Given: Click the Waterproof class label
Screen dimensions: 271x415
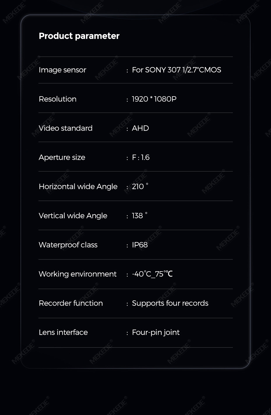Looking at the screenshot, I should click(68, 245).
